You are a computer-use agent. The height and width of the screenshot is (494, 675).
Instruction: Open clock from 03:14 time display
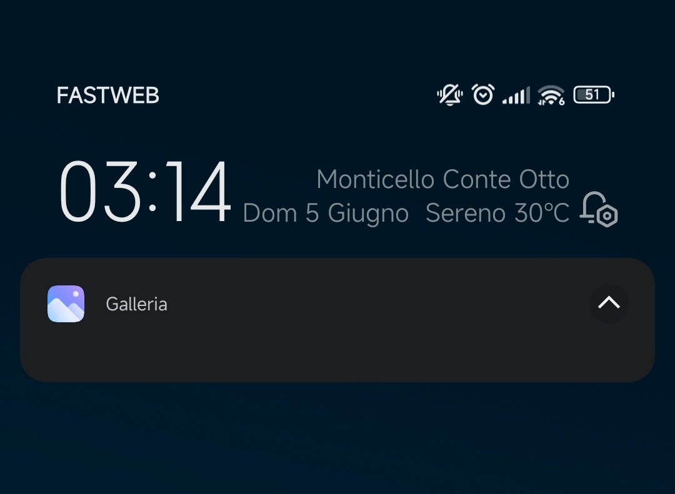point(145,191)
